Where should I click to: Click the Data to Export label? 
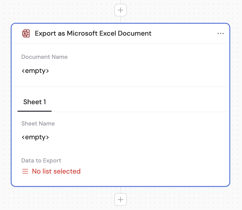41,160
